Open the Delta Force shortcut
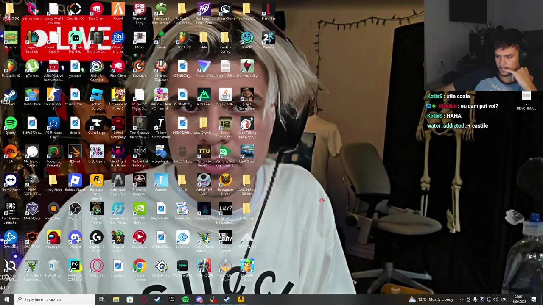Screen dimensions: 543x305 204,97
